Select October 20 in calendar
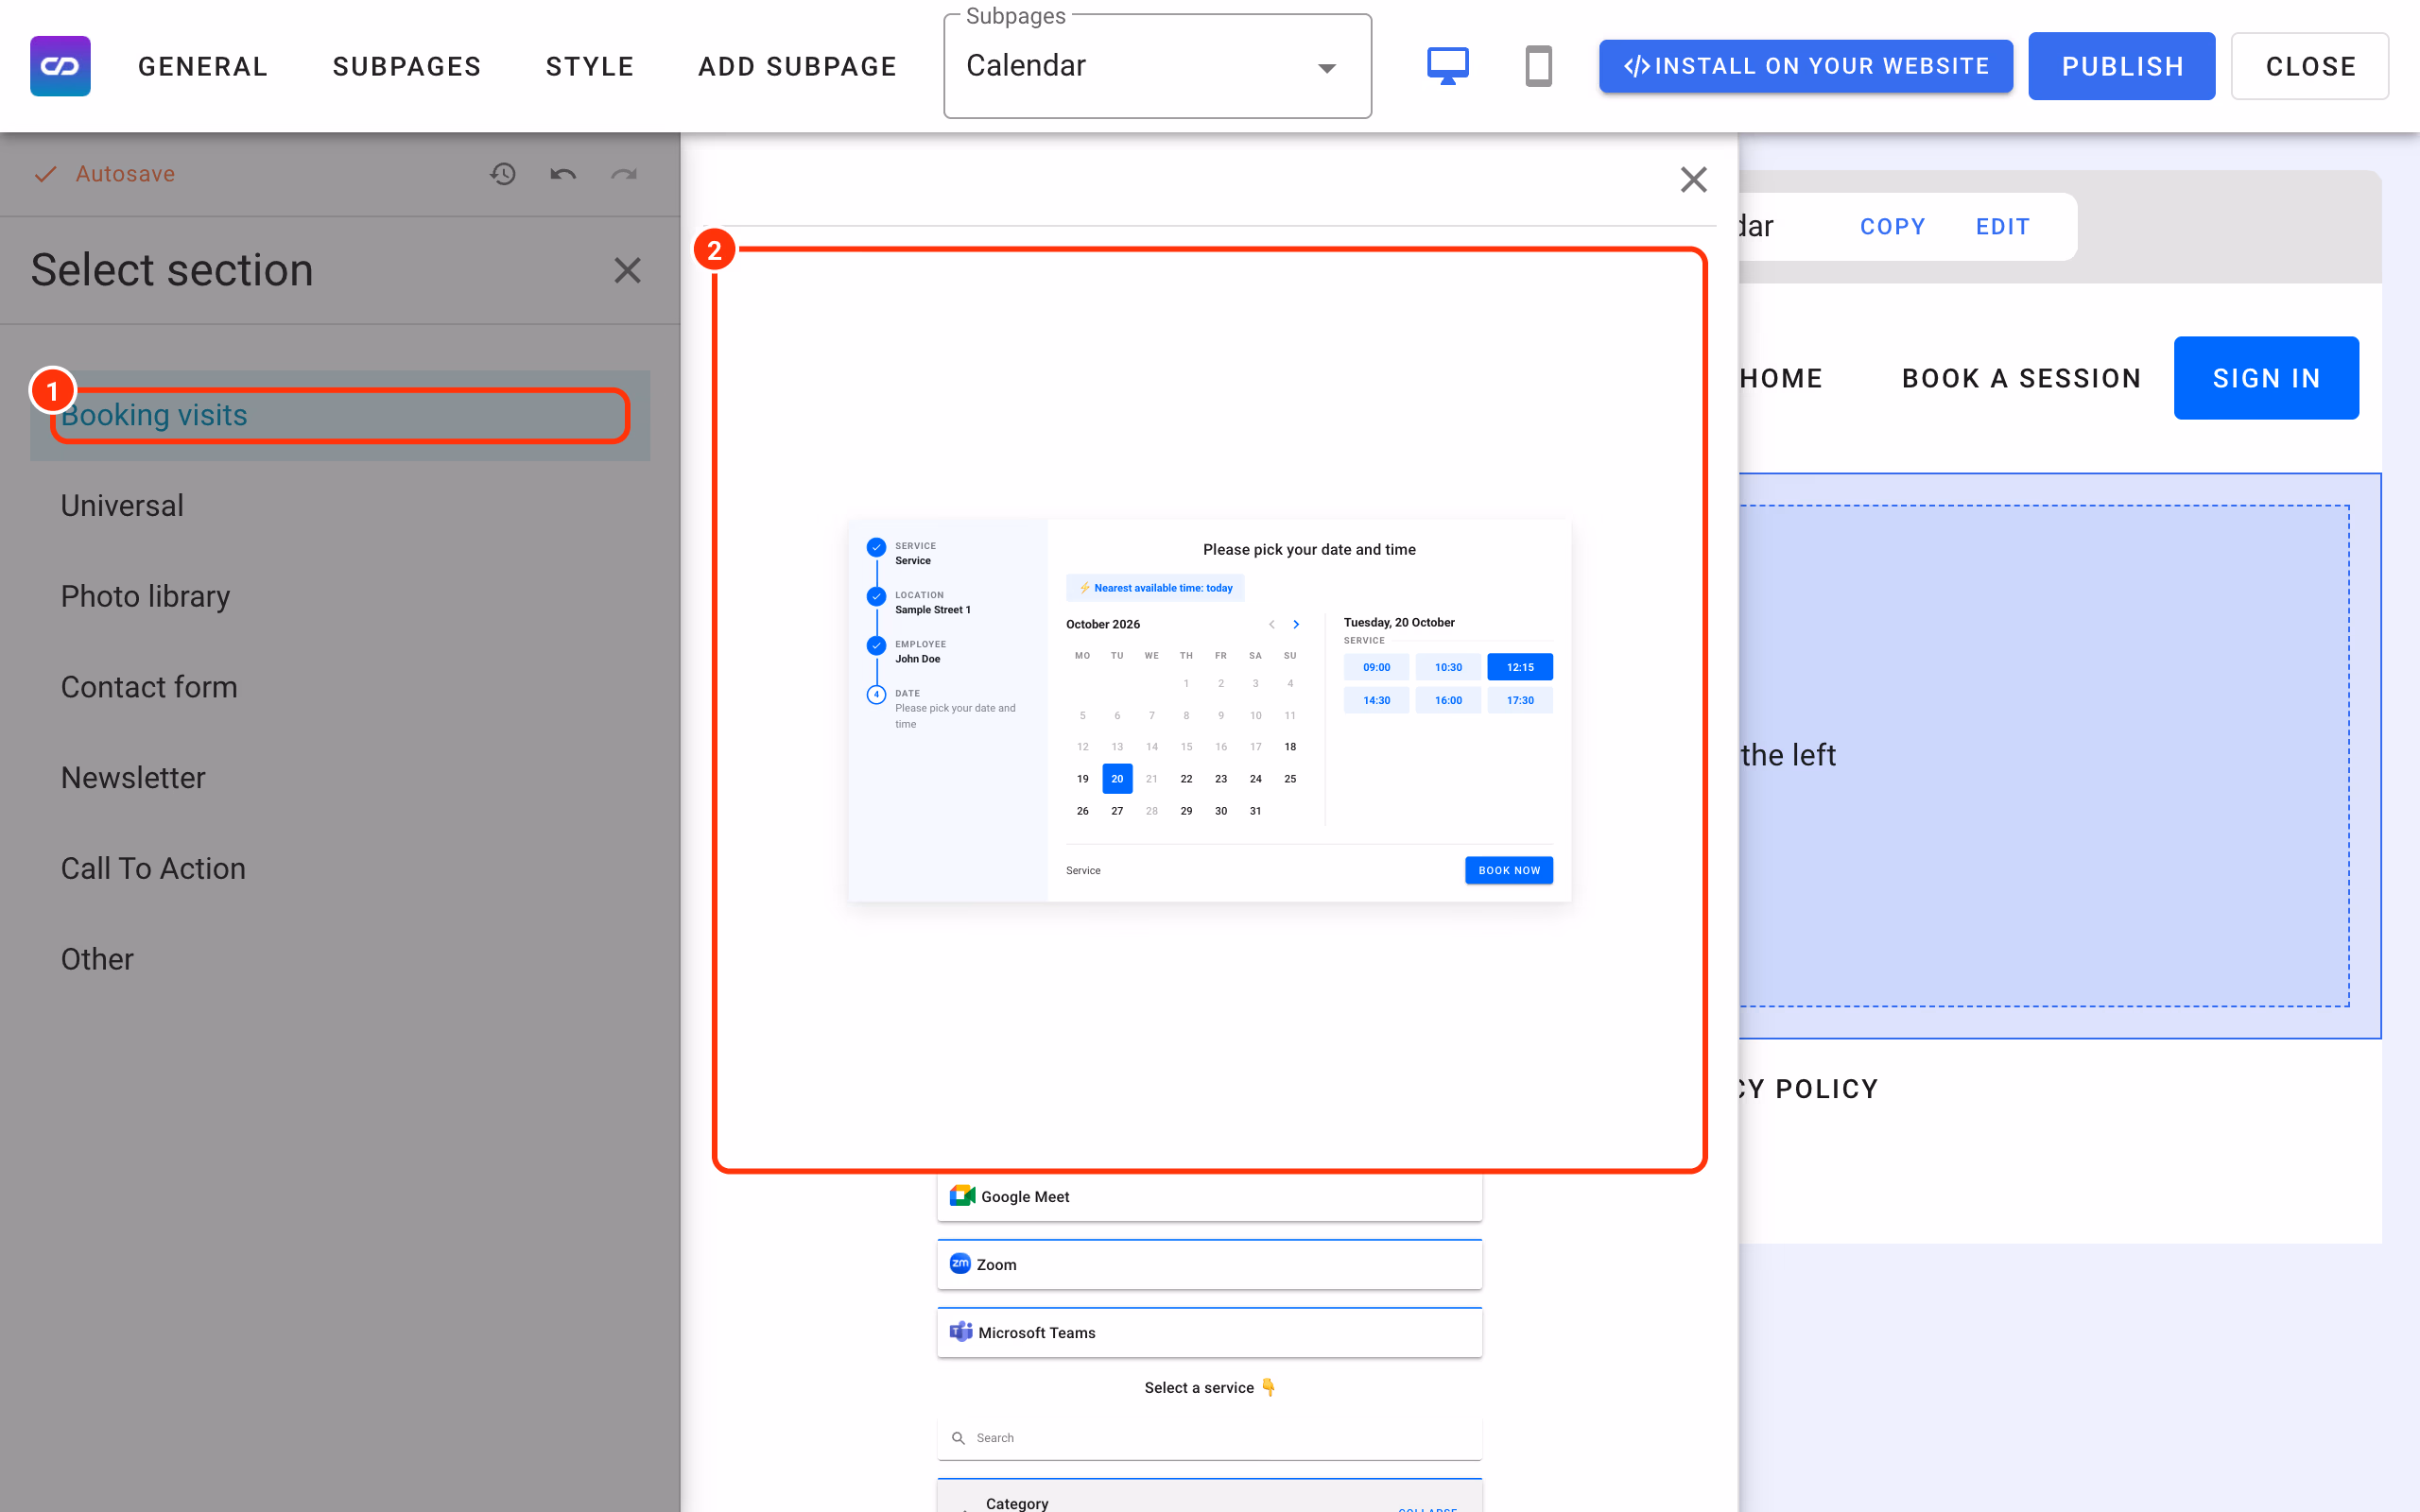Viewport: 2420px width, 1512px height. [x=1117, y=778]
